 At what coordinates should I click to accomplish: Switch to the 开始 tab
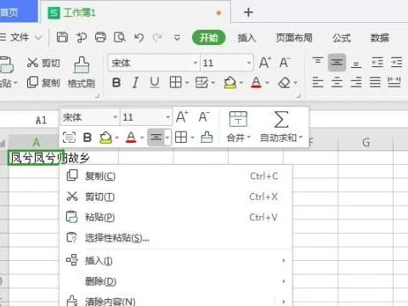pos(209,37)
